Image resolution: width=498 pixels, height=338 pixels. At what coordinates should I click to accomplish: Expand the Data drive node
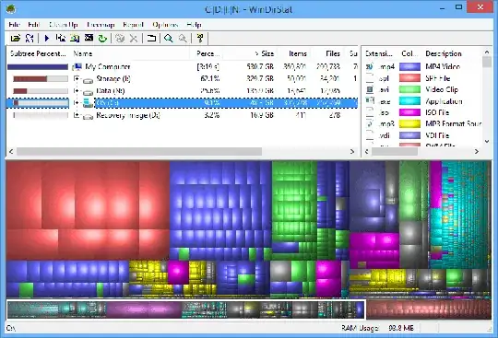[x=77, y=90]
